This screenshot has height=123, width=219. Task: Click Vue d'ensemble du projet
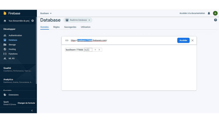19,21
